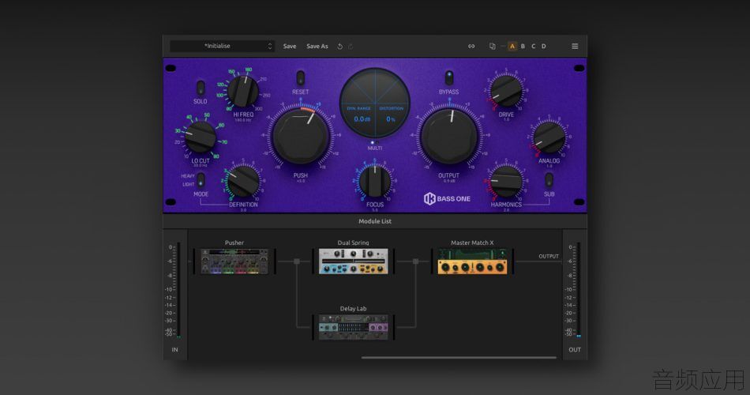Viewport: 750px width, 395px height.
Task: Click the split node after Pusher
Action: coord(297,261)
